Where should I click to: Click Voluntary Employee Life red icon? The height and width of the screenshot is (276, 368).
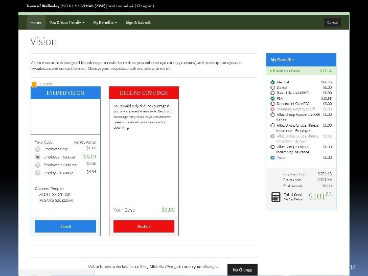pos(272,109)
